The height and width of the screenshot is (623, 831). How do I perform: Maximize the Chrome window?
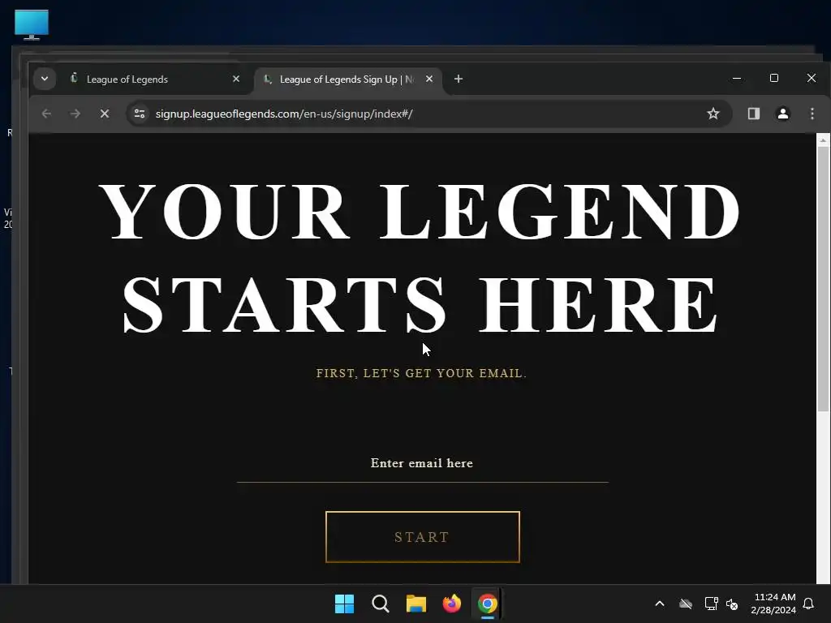(x=773, y=79)
